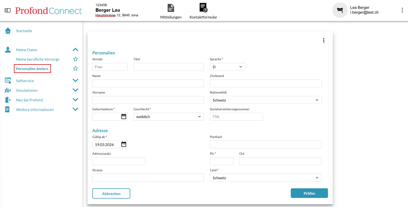Open Mitteilungen document icon
This screenshot has width=408, height=207.
tap(171, 8)
